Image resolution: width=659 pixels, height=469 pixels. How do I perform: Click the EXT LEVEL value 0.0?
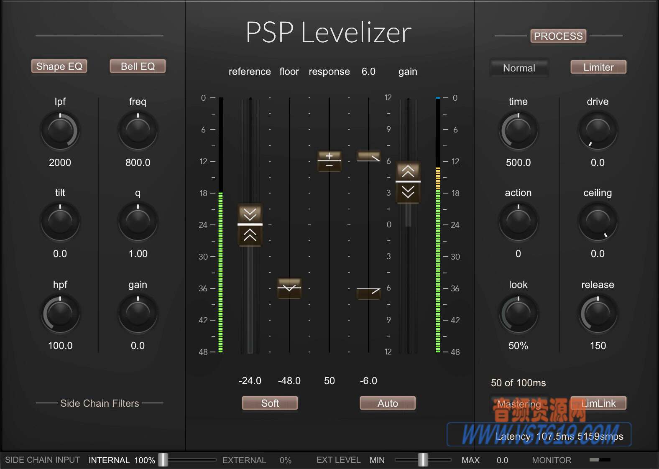click(503, 460)
